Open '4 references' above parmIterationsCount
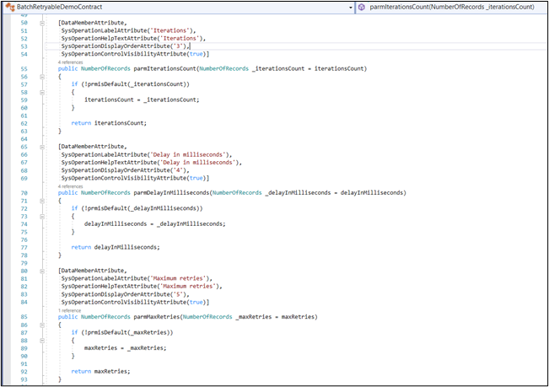 click(x=70, y=62)
